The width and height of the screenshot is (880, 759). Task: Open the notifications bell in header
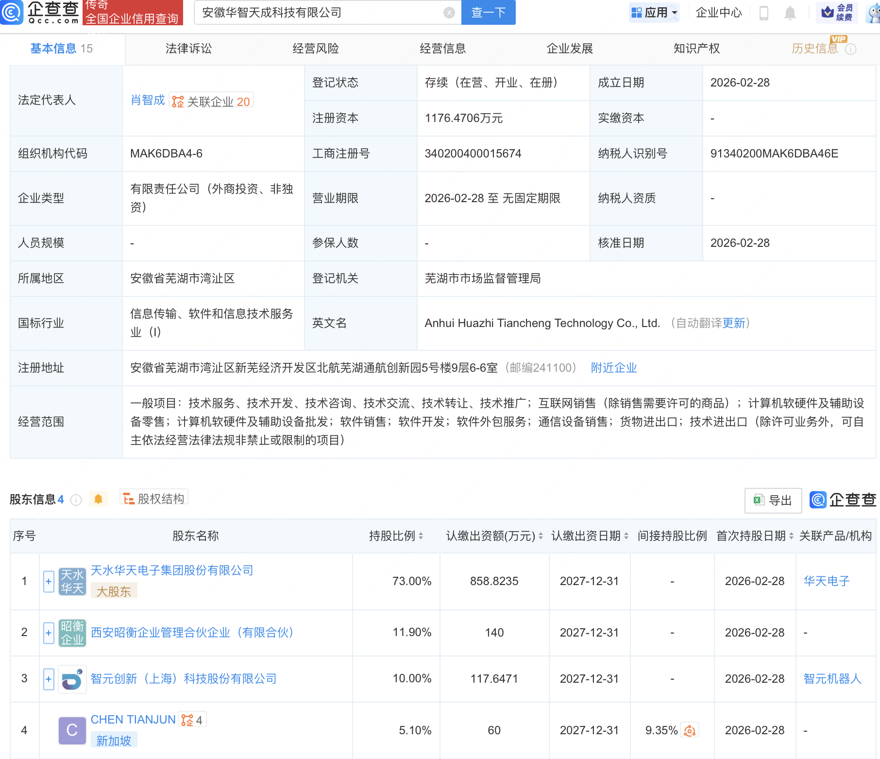[790, 13]
